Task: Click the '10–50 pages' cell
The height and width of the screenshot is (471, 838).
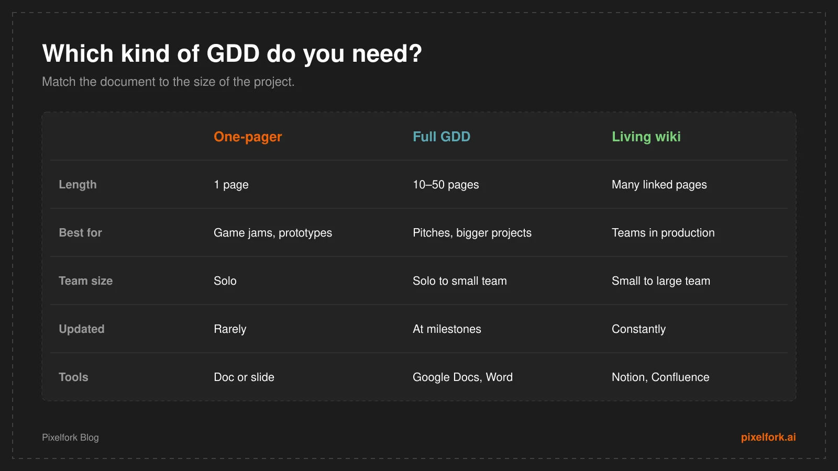Action: point(446,185)
